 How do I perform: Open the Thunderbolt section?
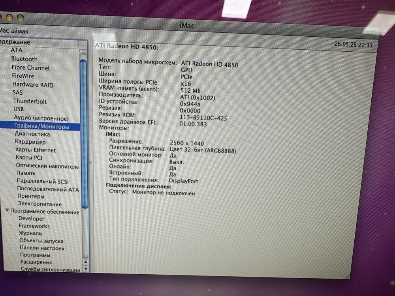tap(30, 101)
